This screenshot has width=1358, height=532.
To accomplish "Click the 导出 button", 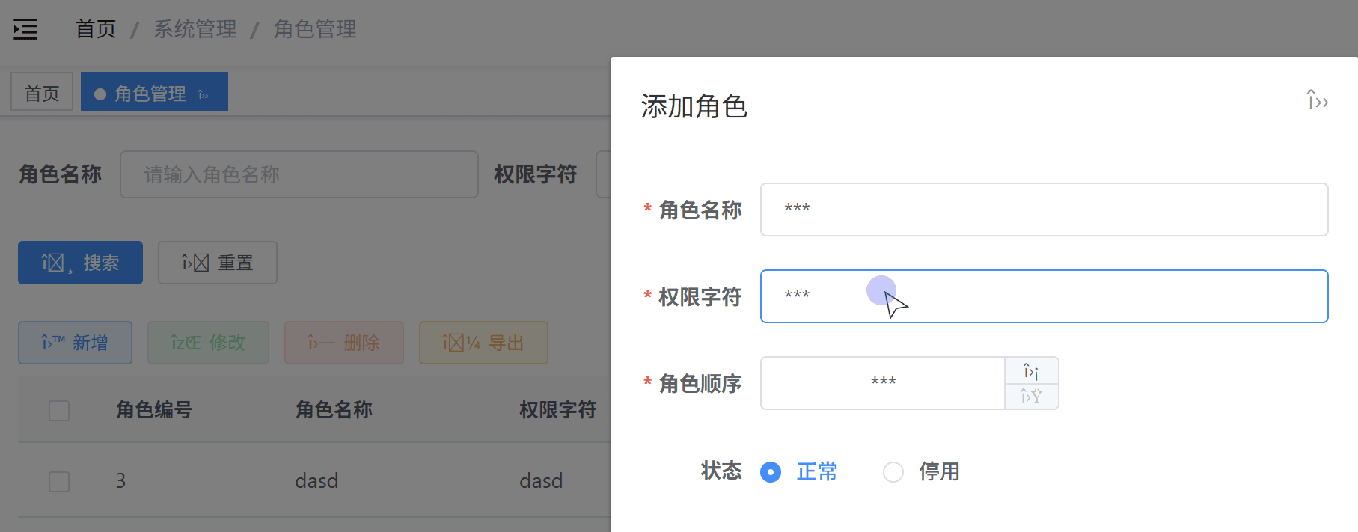I will click(x=483, y=343).
